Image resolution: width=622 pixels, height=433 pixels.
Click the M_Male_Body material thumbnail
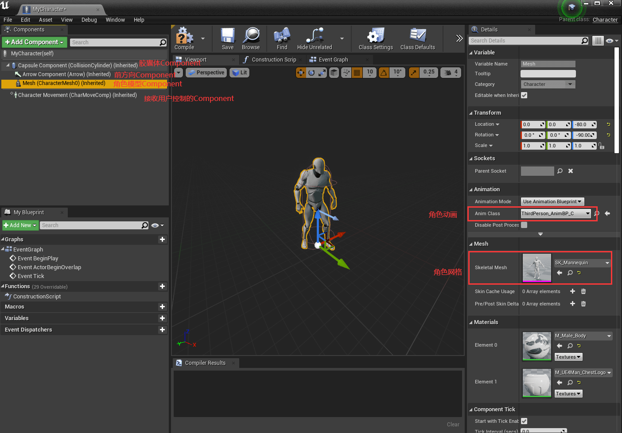tap(536, 345)
